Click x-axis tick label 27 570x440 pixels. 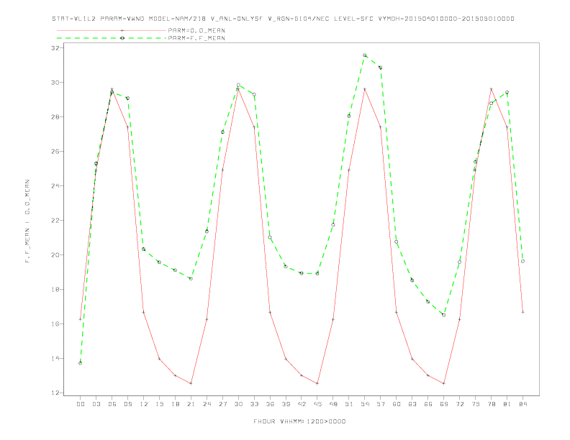tap(222, 404)
